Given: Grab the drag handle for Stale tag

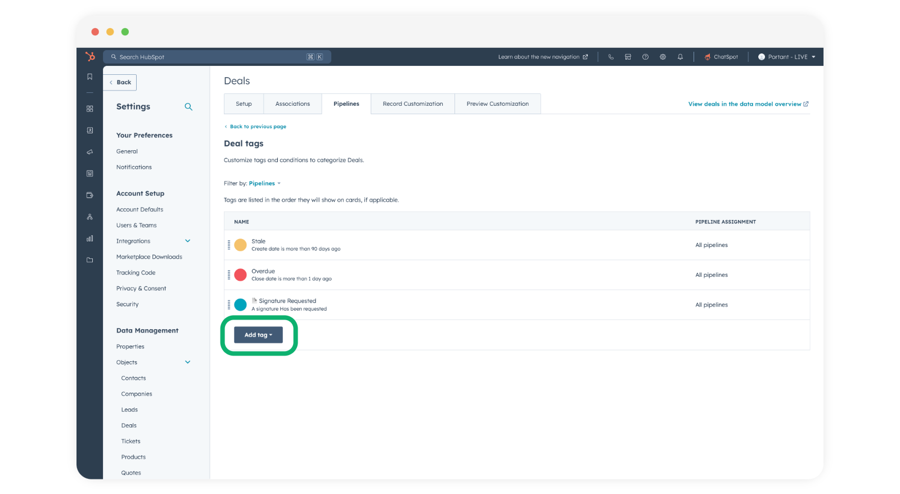Looking at the screenshot, I should pyautogui.click(x=229, y=245).
